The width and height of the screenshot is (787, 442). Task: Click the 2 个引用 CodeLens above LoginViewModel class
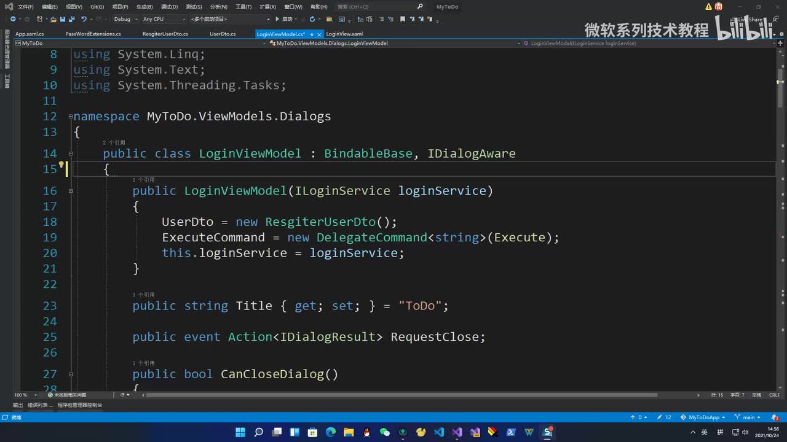coord(114,142)
